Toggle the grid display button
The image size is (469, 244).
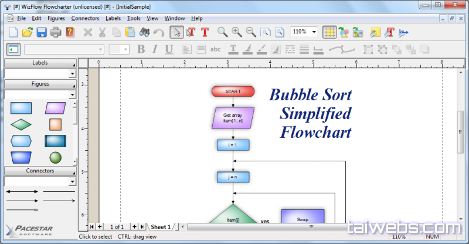(x=329, y=32)
